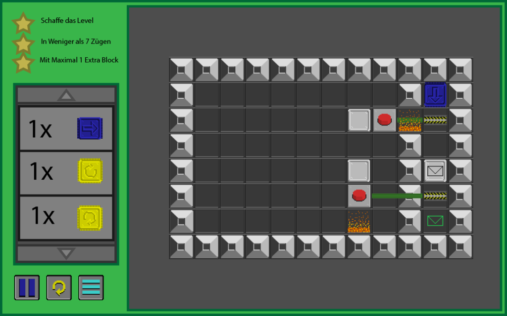The width and height of the screenshot is (507, 316).
Task: Click the striped gate above the green envelope
Action: coord(435,196)
